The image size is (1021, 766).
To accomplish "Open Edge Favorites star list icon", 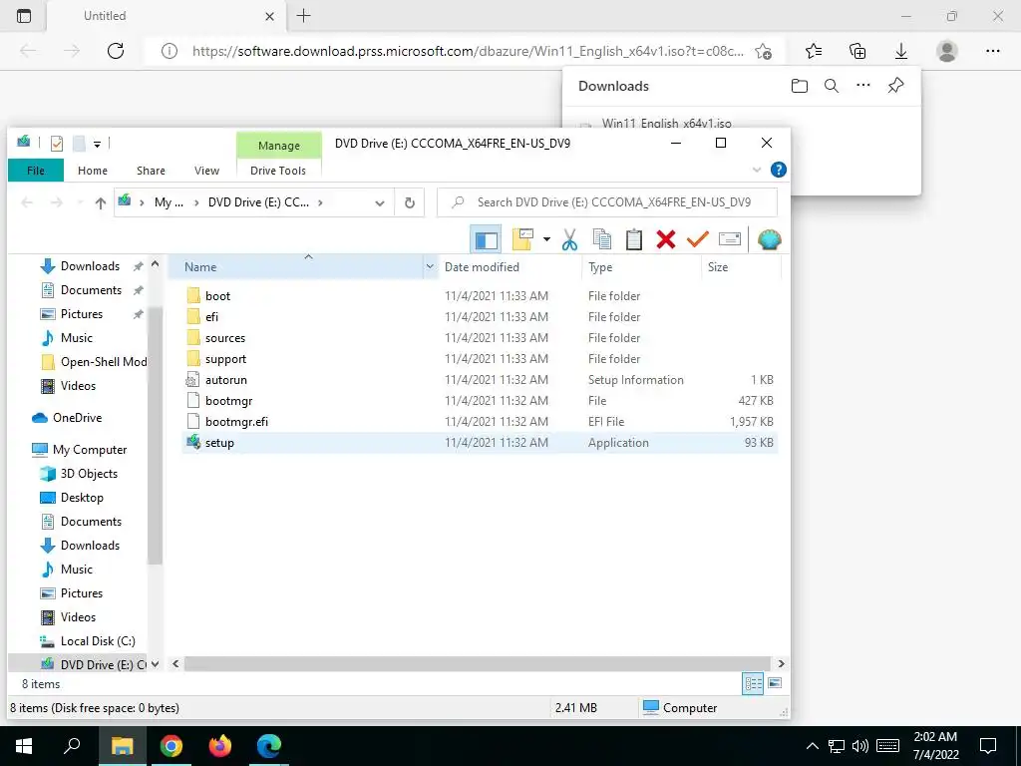I will [814, 51].
